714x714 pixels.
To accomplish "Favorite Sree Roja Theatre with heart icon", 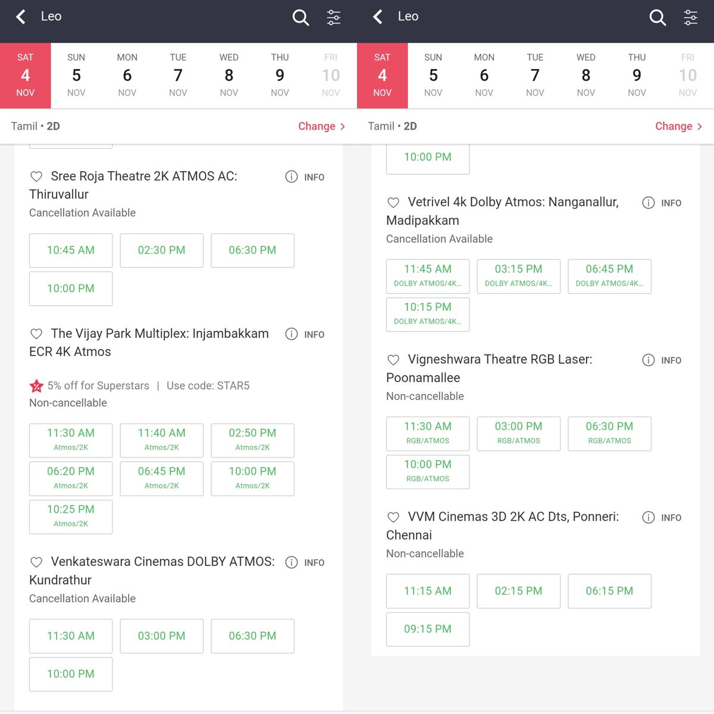I will [x=36, y=177].
